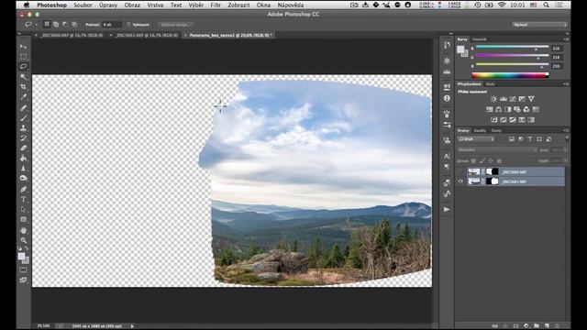Select the Hand tool
587x330 pixels.
[24, 230]
